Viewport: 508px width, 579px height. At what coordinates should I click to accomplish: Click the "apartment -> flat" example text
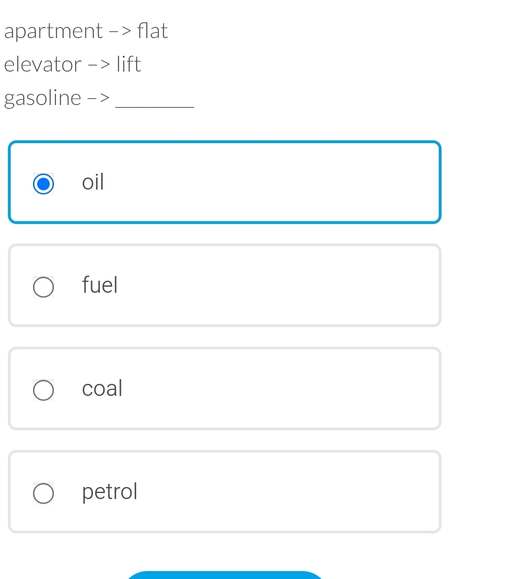(x=86, y=31)
